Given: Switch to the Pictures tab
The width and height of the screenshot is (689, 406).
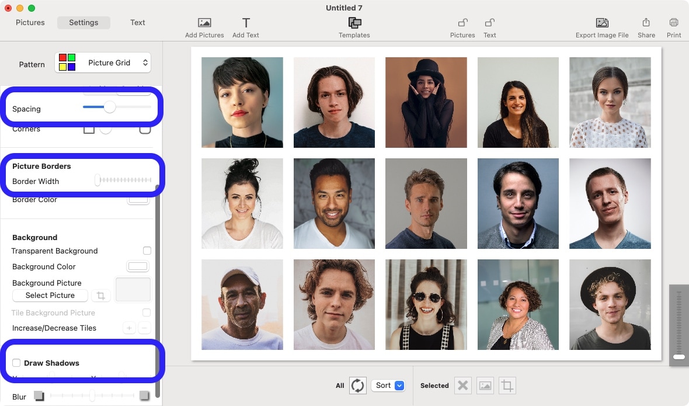Looking at the screenshot, I should (30, 23).
